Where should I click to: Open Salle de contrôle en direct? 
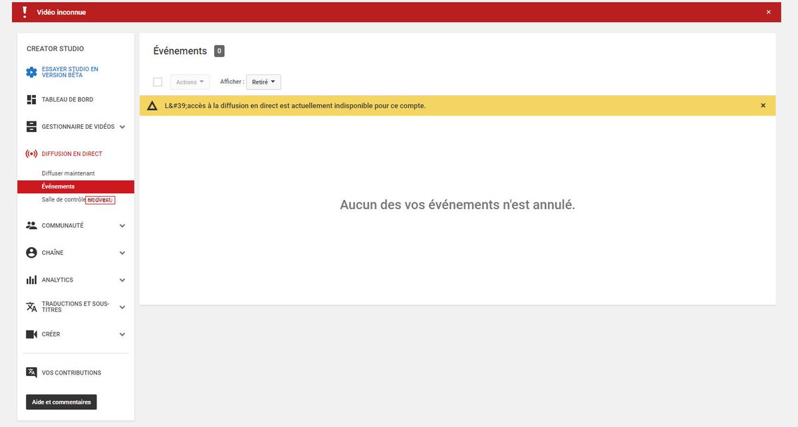coord(76,200)
